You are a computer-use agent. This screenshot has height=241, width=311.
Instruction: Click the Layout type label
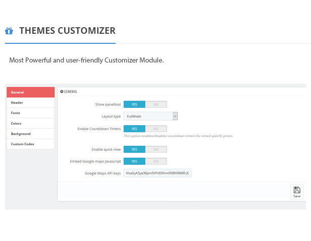tap(111, 116)
